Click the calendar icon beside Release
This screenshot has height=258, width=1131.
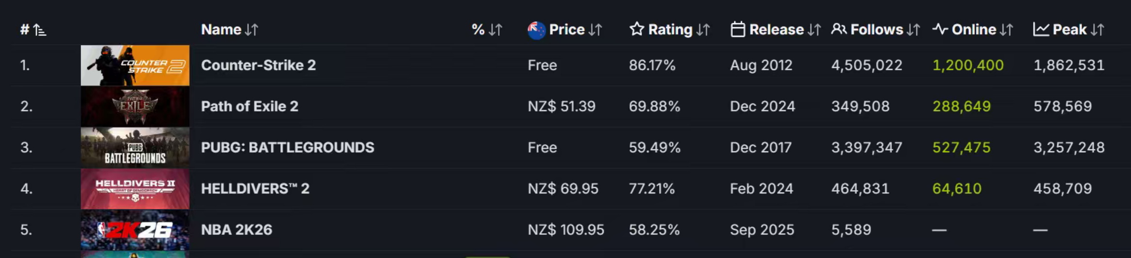tap(738, 30)
